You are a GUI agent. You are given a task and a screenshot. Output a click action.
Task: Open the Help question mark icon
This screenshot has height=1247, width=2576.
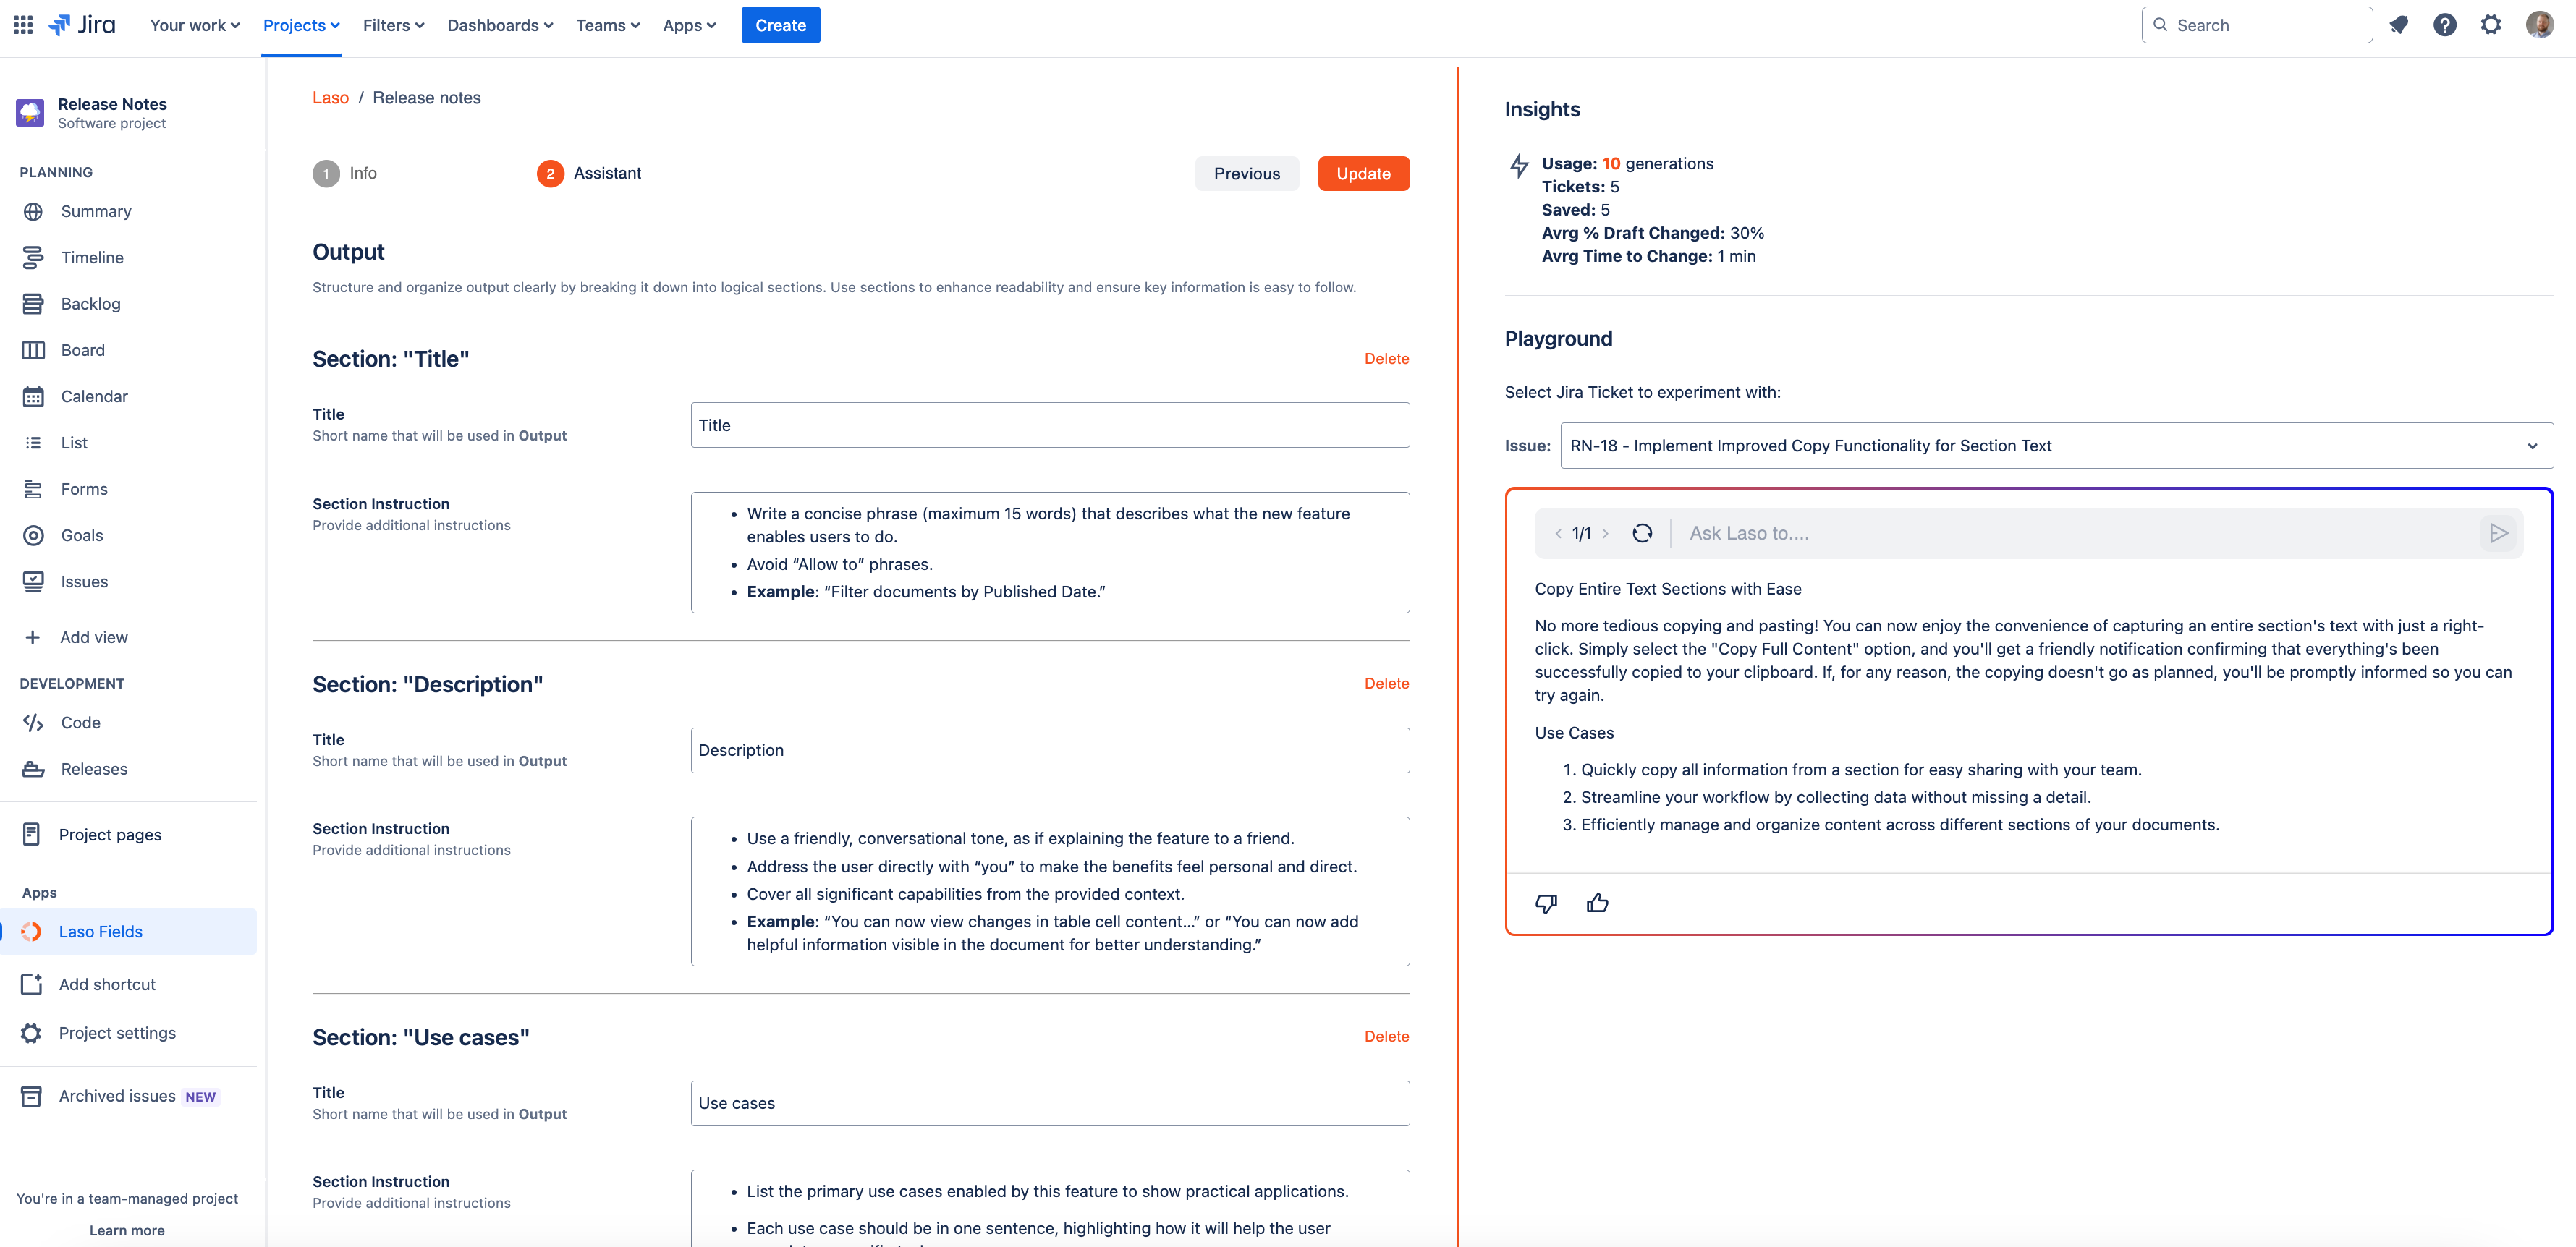pyautogui.click(x=2444, y=25)
